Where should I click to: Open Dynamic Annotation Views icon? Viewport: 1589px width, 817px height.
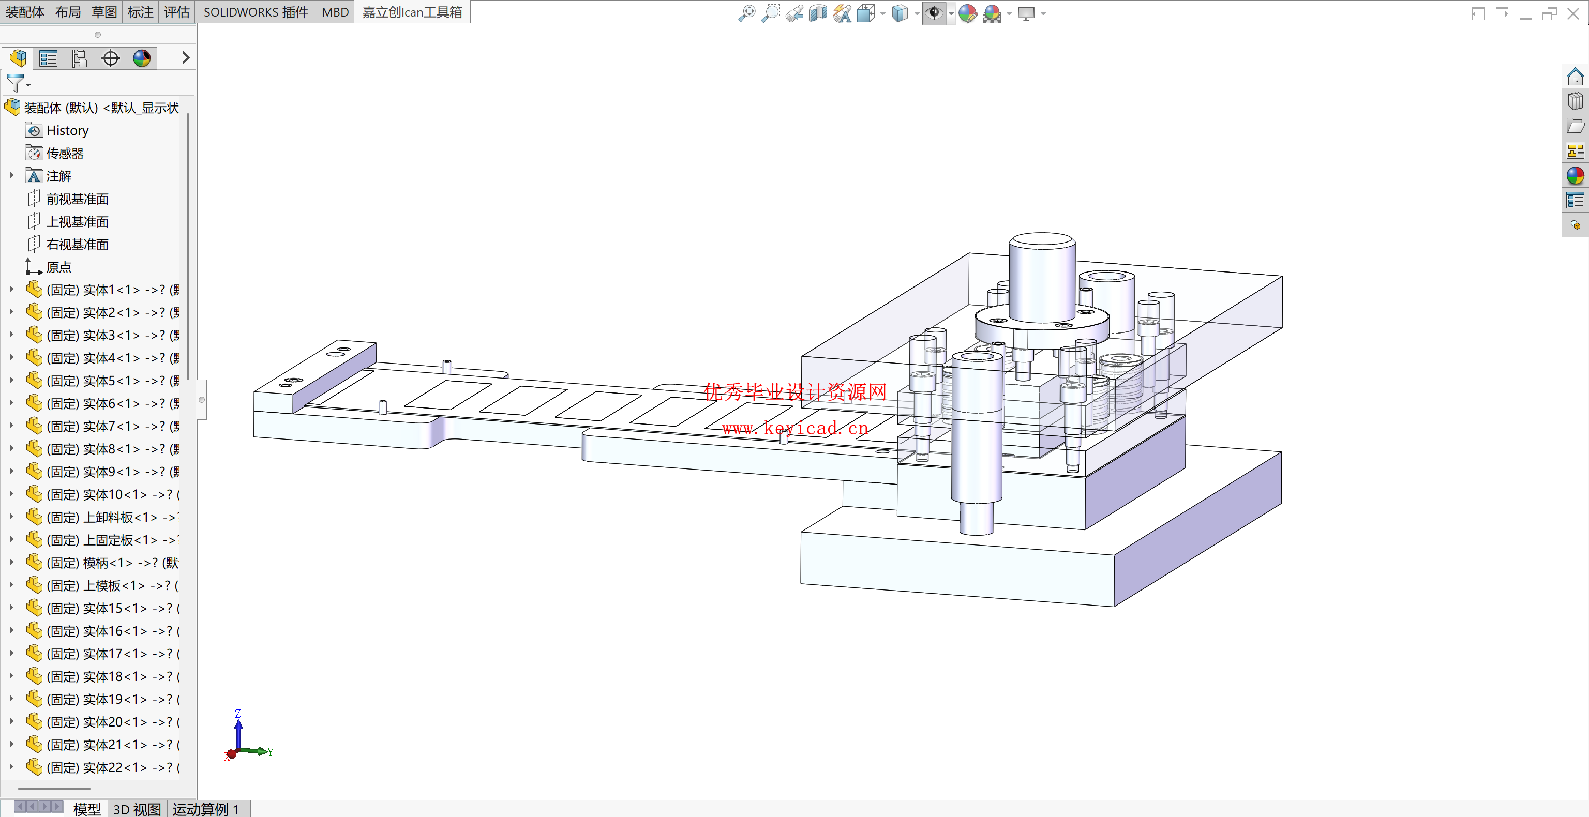click(842, 13)
